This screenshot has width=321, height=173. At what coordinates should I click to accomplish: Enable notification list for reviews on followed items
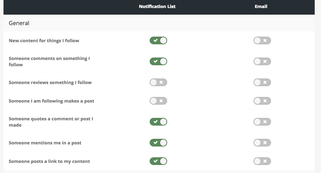158,82
